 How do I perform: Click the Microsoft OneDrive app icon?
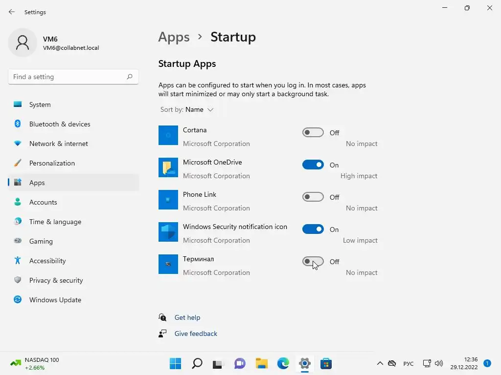point(168,167)
